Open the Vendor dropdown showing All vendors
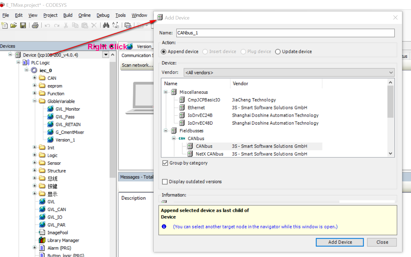The height and width of the screenshot is (257, 411). pos(391,72)
